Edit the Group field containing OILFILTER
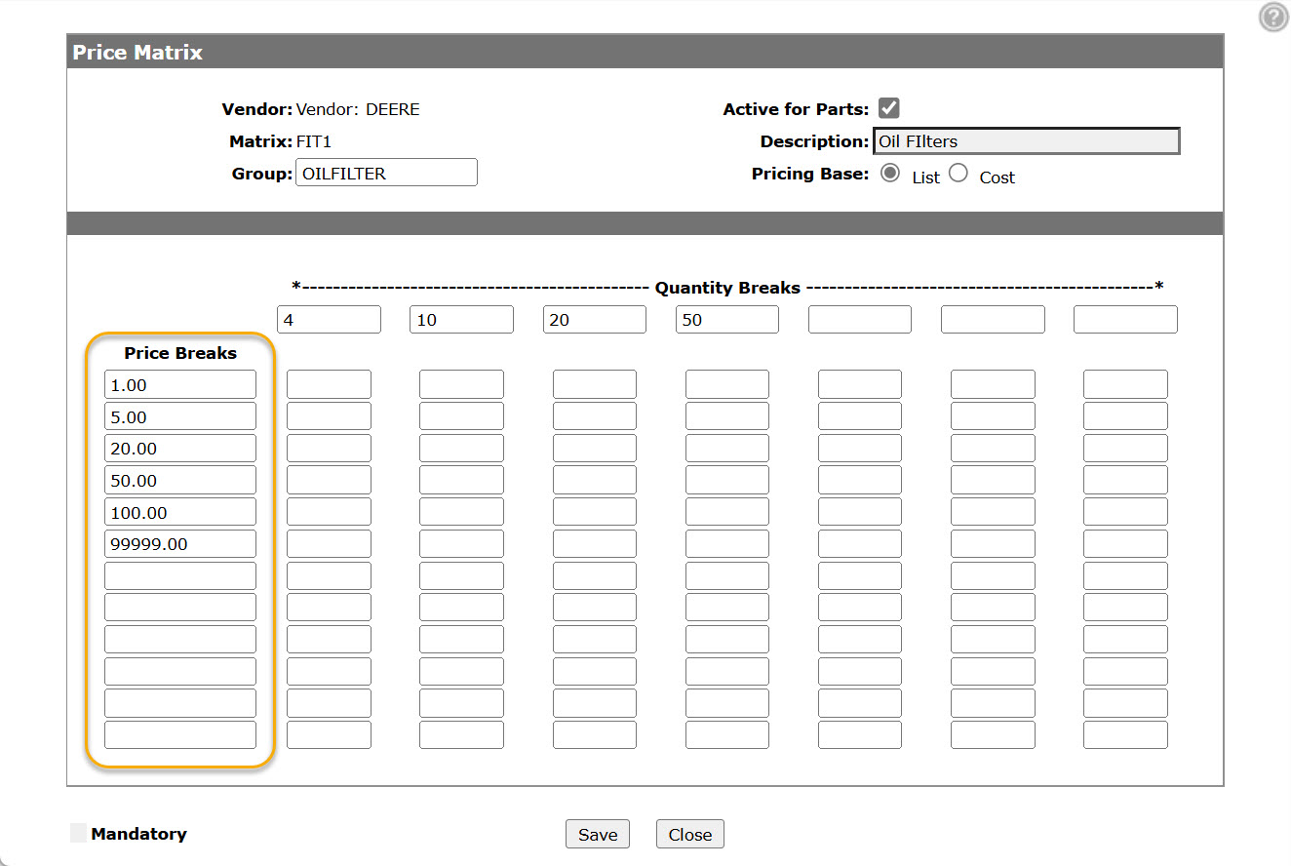 coord(386,173)
